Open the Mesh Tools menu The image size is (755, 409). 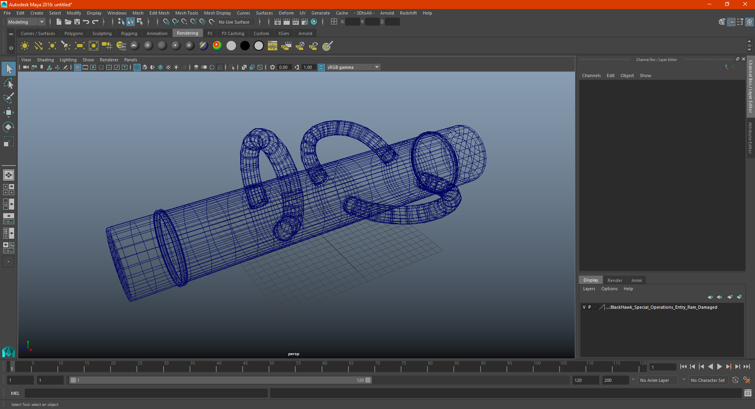point(186,13)
